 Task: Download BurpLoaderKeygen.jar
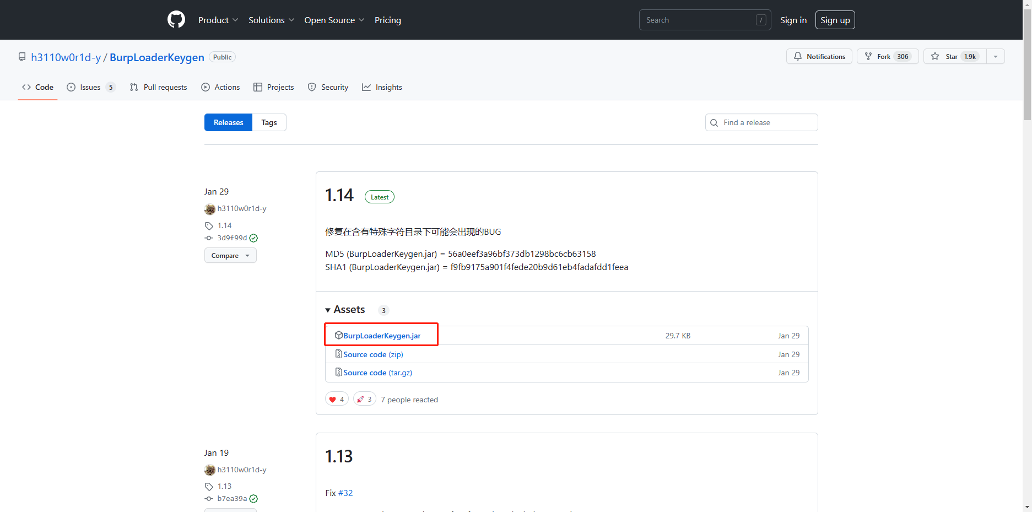(382, 336)
